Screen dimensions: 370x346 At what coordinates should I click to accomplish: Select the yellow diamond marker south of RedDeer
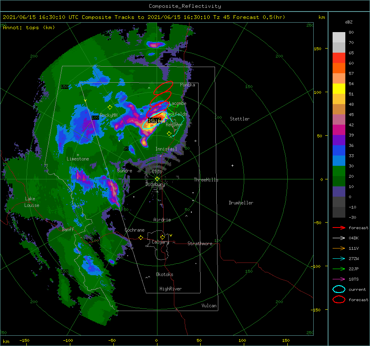[169, 134]
